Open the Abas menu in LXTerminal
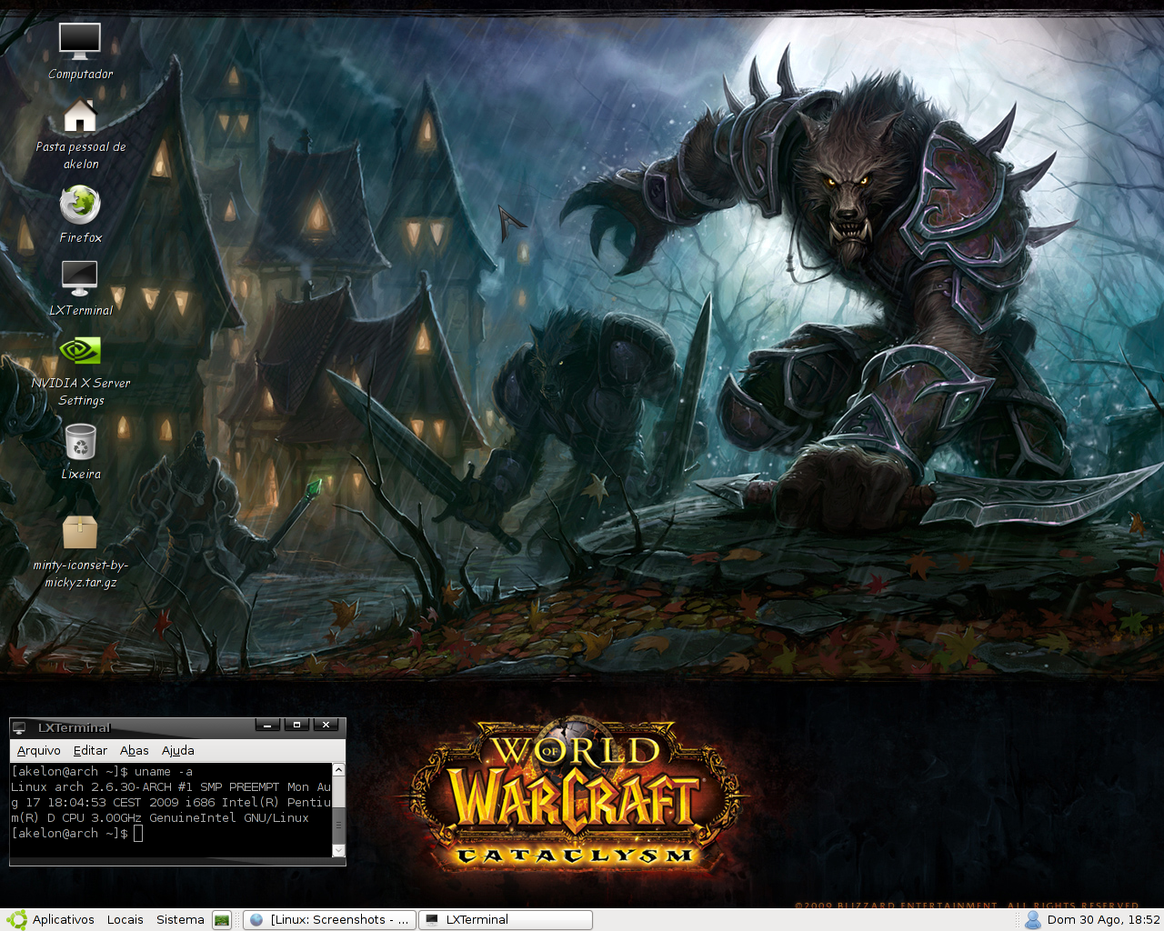The width and height of the screenshot is (1164, 931). (x=135, y=750)
